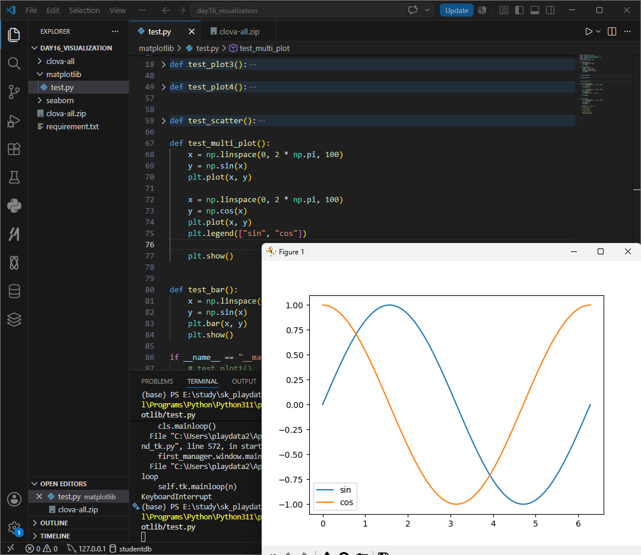
Task: Open the Python environments view
Action: tap(14, 206)
